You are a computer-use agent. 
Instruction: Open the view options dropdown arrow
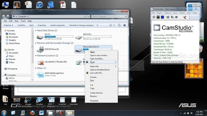[x=114, y=25]
